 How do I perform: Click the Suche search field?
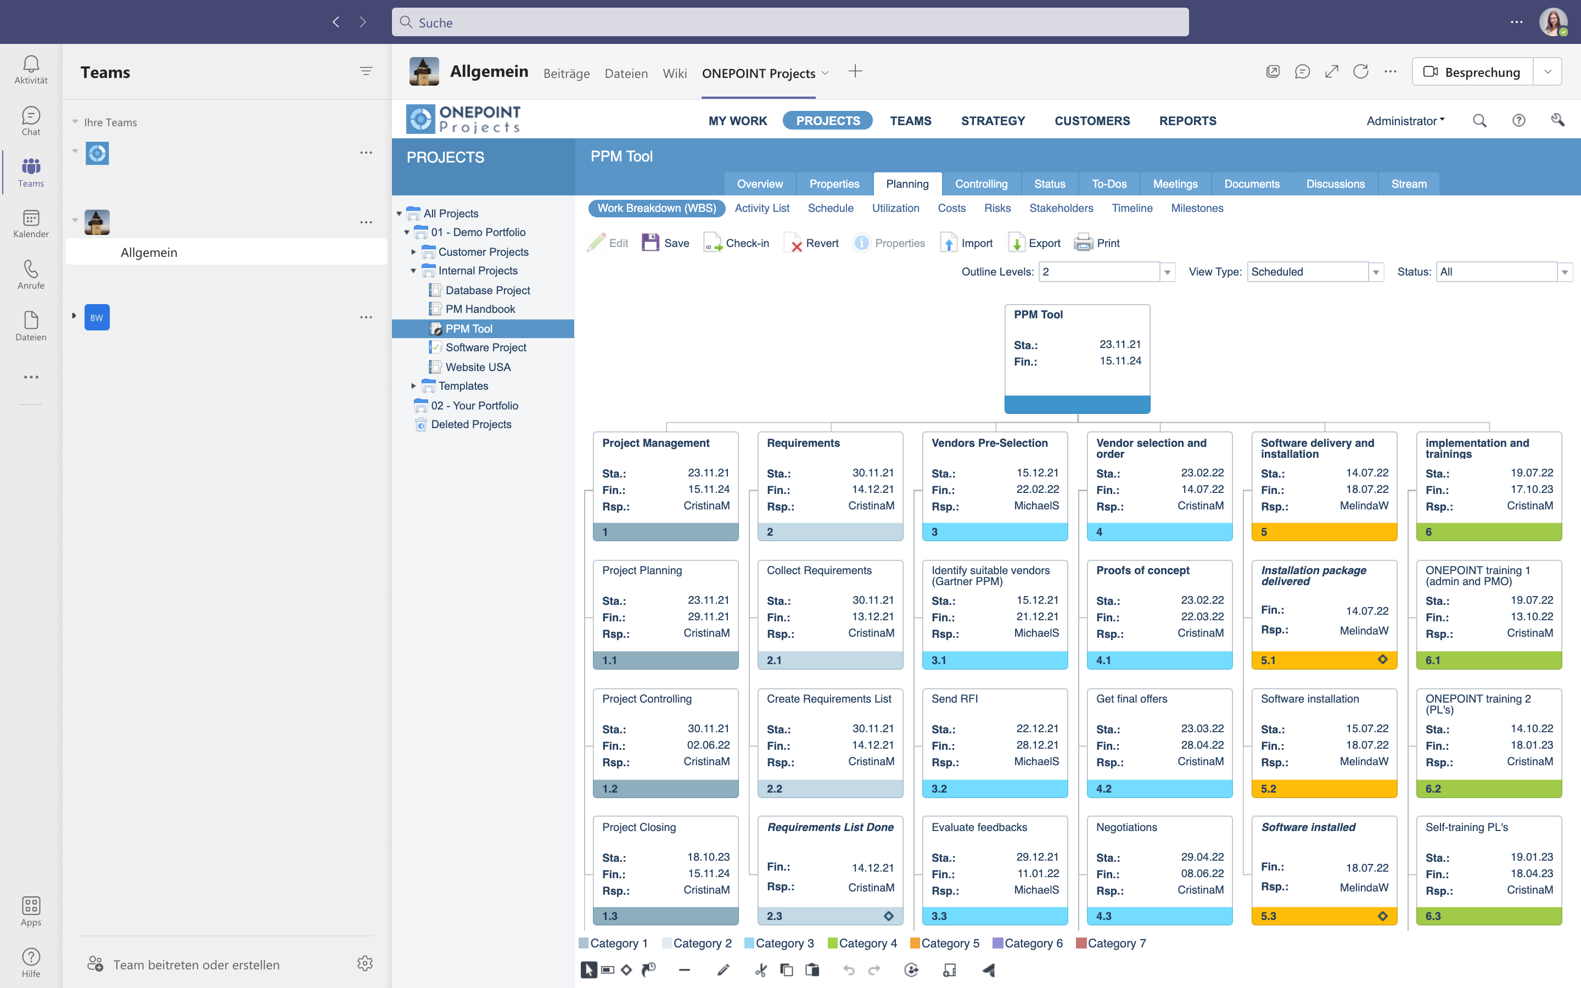790,22
